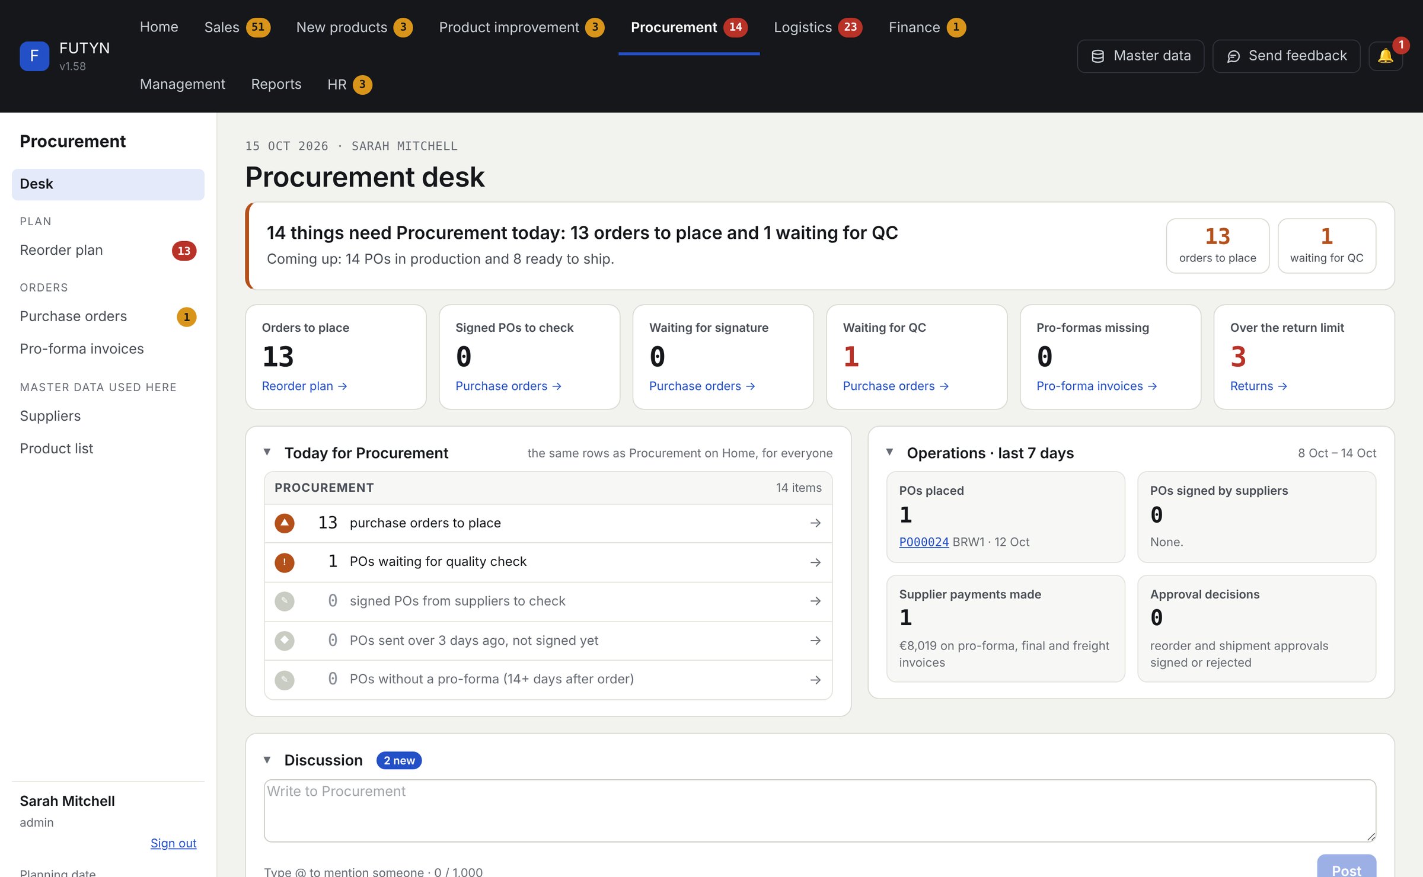The height and width of the screenshot is (877, 1423).
Task: Click the arrow on POs sent over 3 days ago row
Action: [815, 641]
